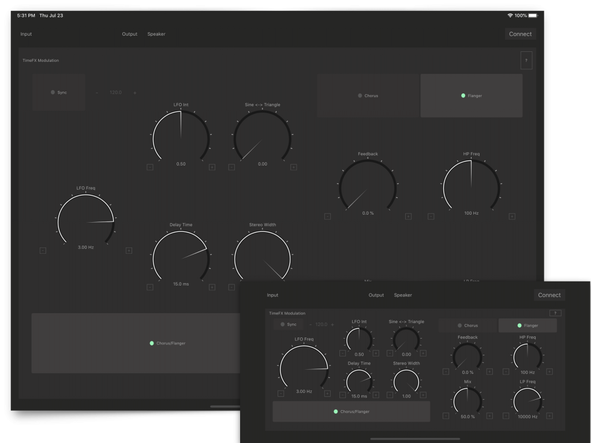The height and width of the screenshot is (443, 591).
Task: Switch to Chorus mode in large window
Action: (x=368, y=96)
